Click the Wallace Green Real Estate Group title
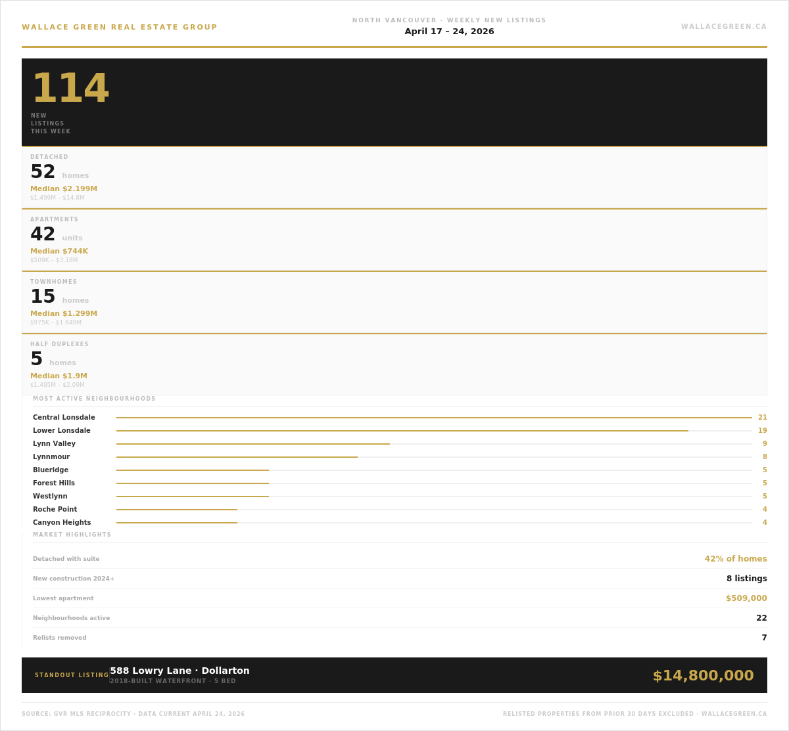The image size is (789, 731). click(119, 28)
